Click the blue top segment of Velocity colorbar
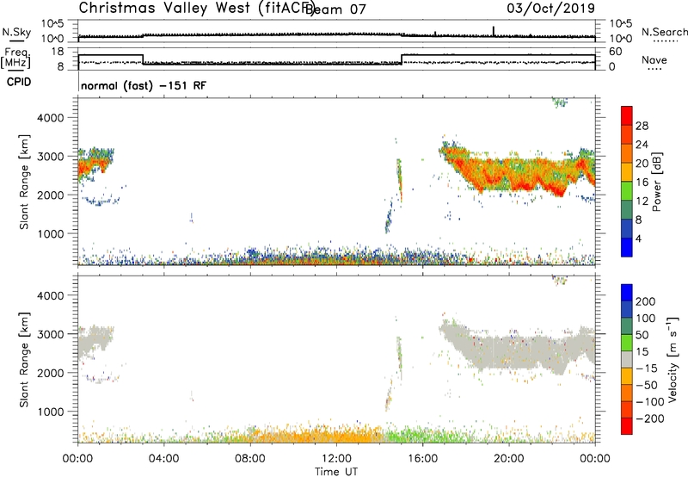 coord(627,293)
